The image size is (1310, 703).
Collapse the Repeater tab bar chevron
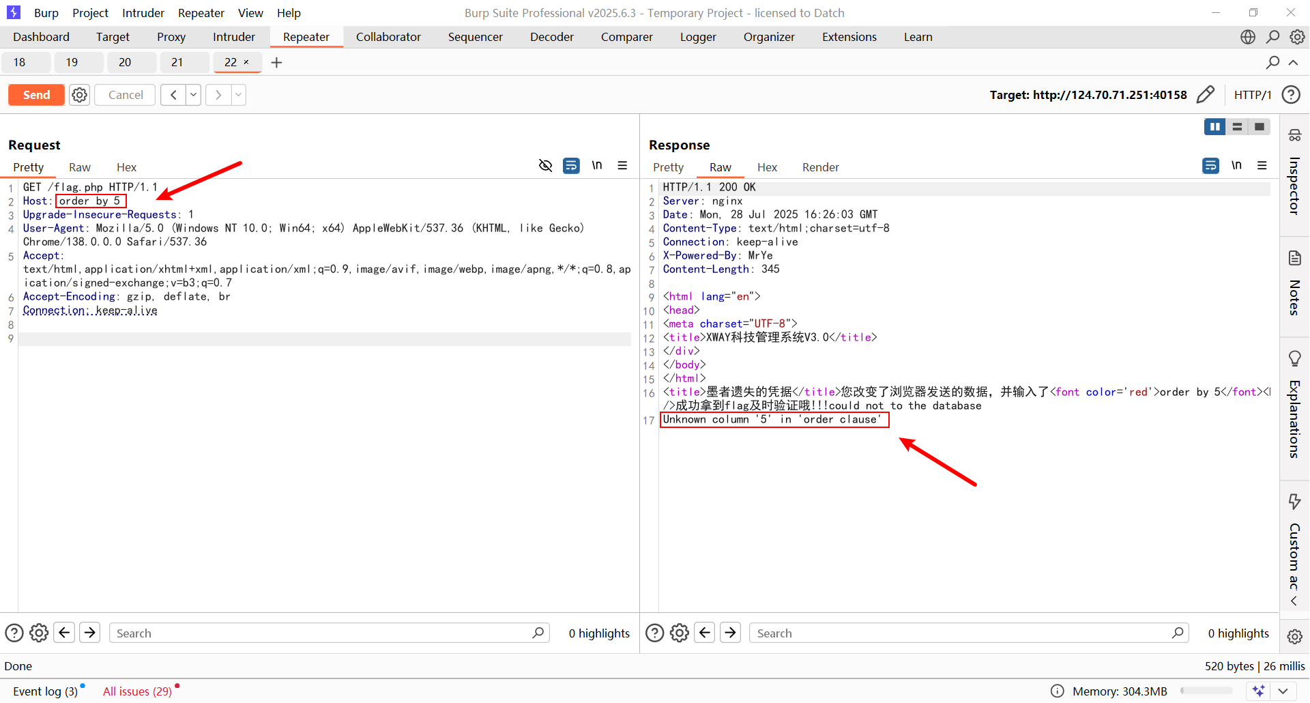pos(1293,62)
